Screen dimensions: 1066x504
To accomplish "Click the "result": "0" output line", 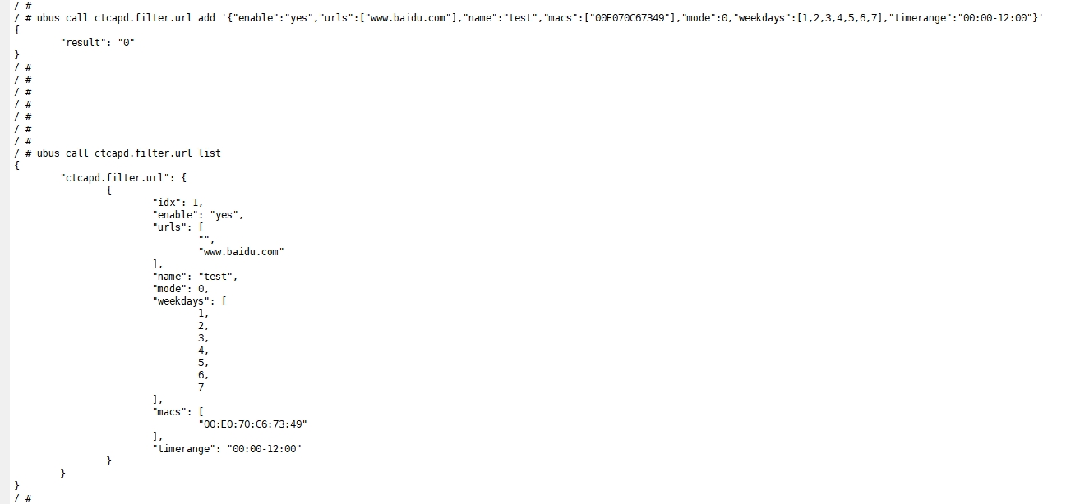I will pos(97,42).
